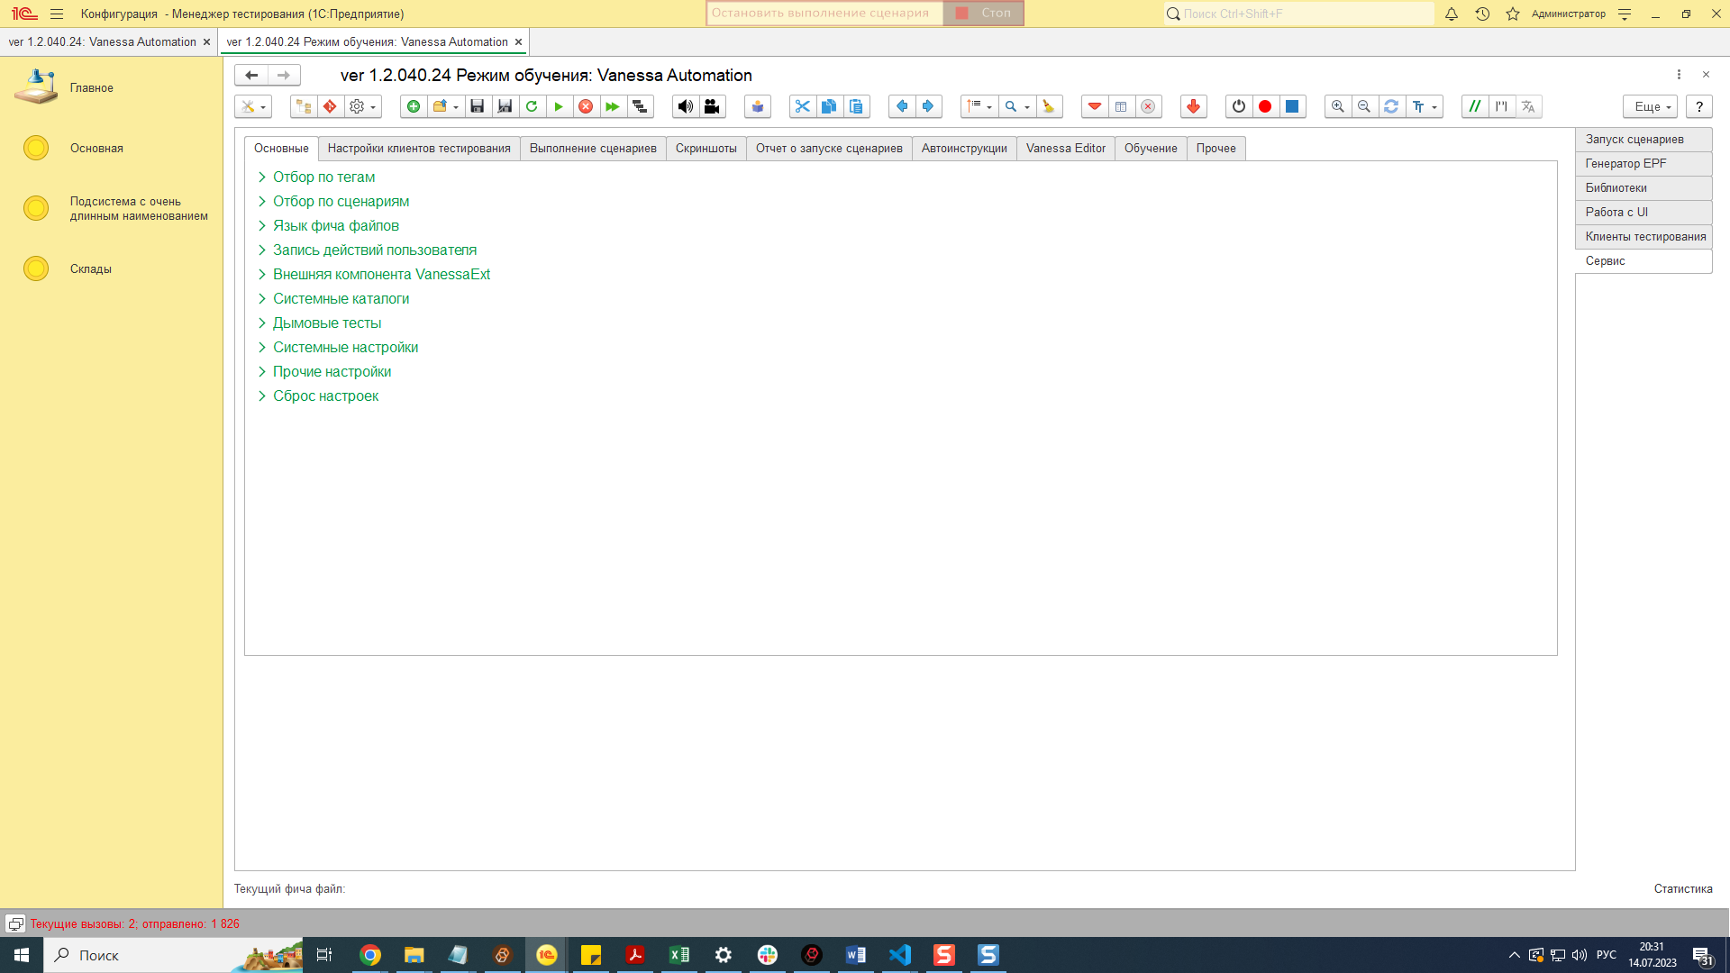The image size is (1730, 973).
Task: Click the Статистика link at bottom right
Action: point(1682,889)
